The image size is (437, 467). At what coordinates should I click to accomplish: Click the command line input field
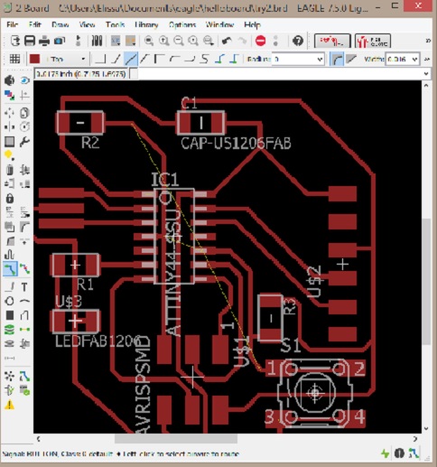point(280,74)
